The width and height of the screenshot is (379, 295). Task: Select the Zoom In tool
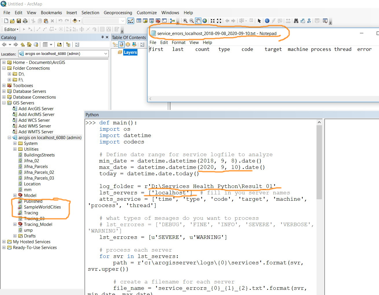click(185, 21)
